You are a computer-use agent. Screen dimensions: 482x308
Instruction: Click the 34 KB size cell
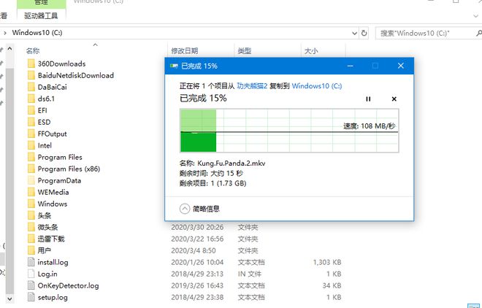(332, 285)
